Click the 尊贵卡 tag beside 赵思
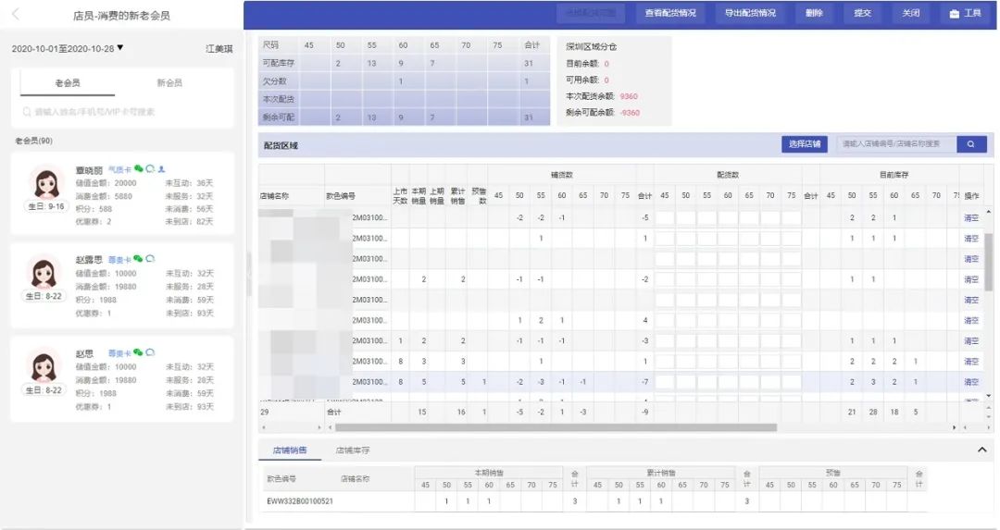 click(x=119, y=353)
